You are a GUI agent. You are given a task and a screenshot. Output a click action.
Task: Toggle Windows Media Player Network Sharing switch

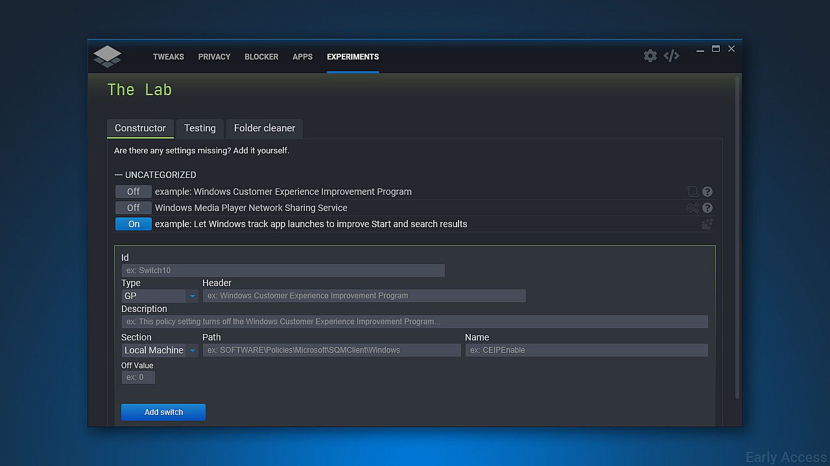(133, 208)
